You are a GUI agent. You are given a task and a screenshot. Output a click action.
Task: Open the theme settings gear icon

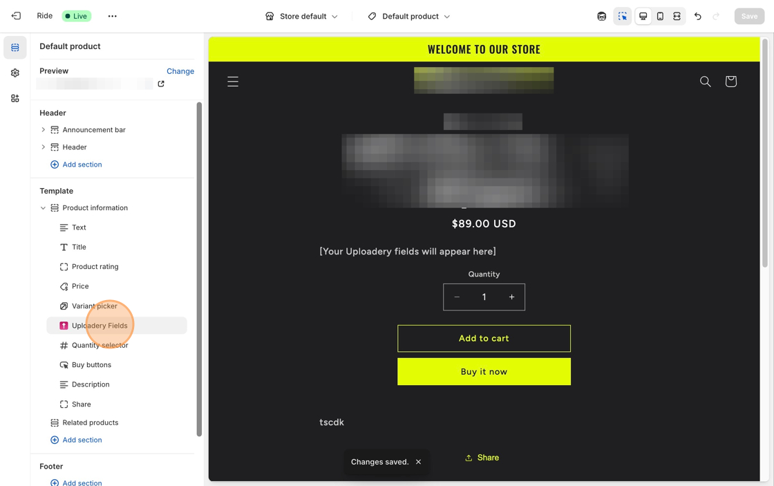(15, 73)
